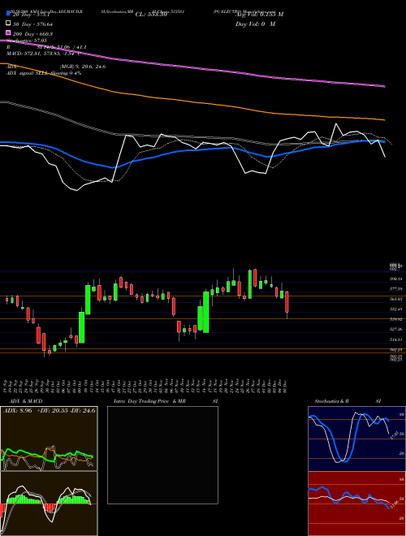
Task: Click the 'CL: 553.30' closing price label
Action: [151, 15]
